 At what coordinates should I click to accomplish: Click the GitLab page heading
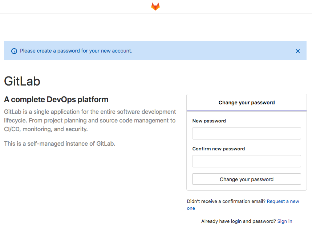[22, 82]
